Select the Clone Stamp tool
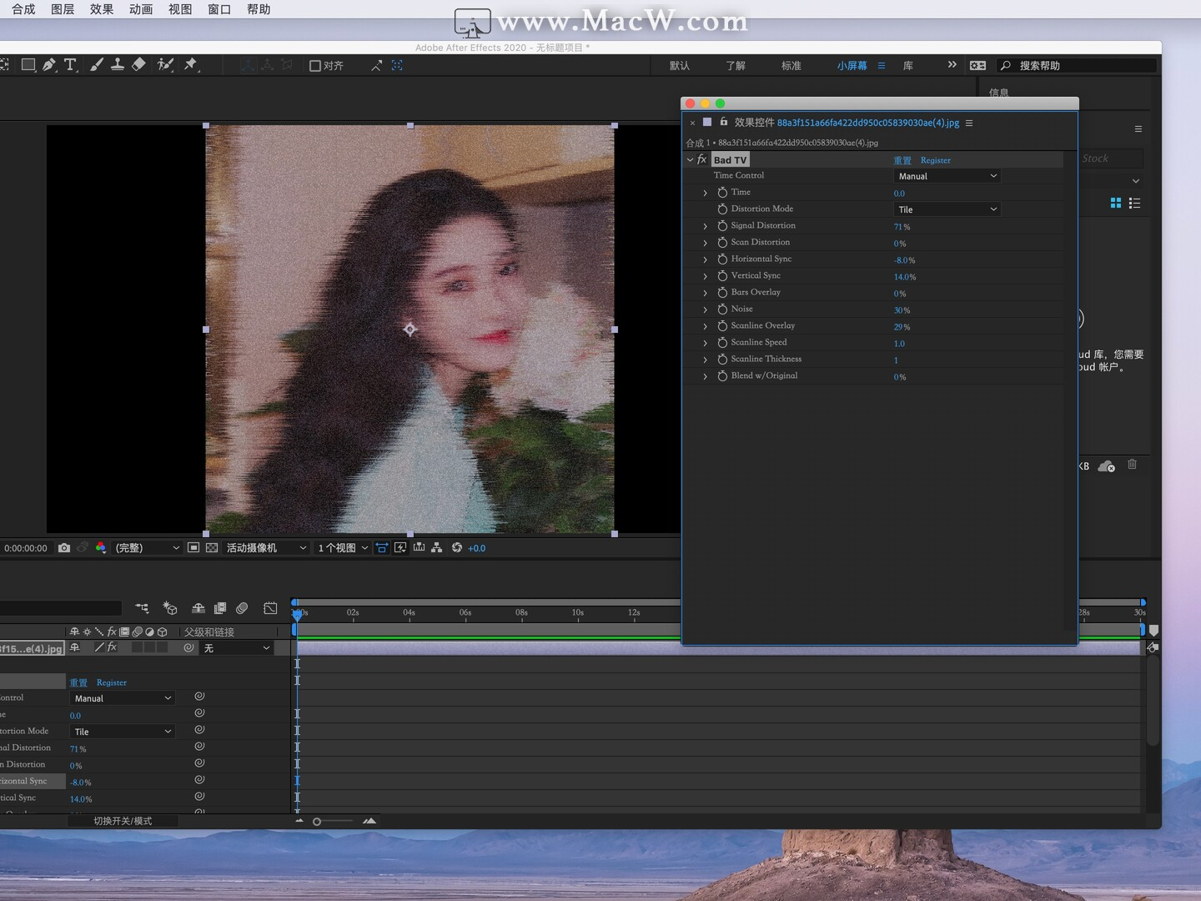The width and height of the screenshot is (1201, 901). coord(118,65)
